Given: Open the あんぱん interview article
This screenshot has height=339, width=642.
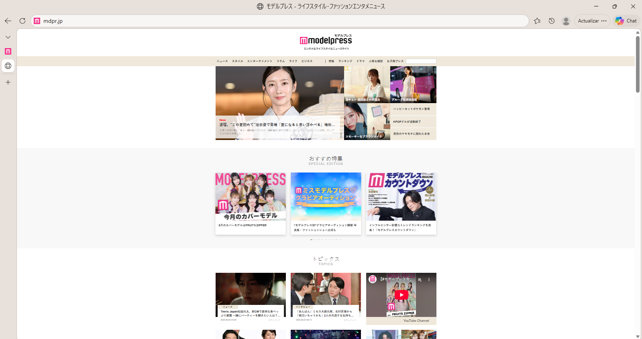Looking at the screenshot, I should click(x=326, y=297).
